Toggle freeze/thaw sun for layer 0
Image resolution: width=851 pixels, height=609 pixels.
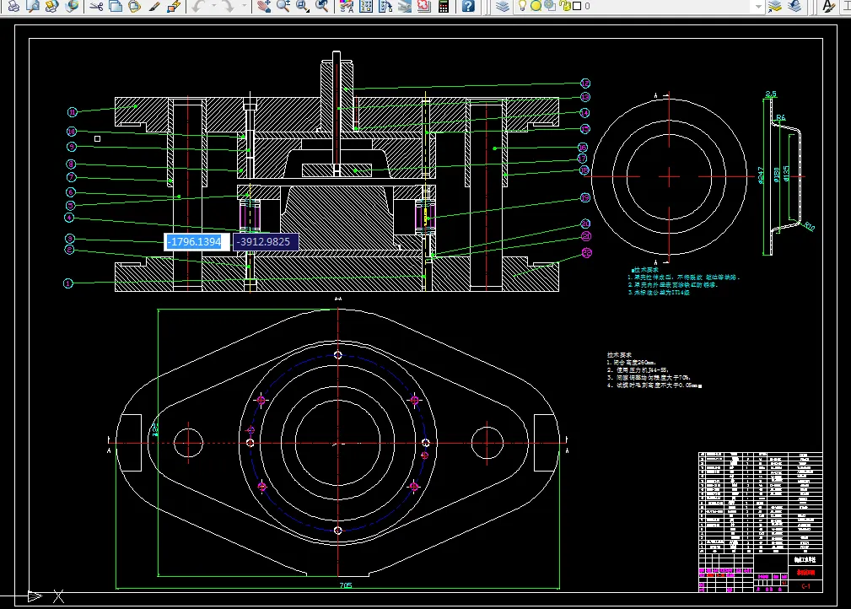(x=536, y=6)
